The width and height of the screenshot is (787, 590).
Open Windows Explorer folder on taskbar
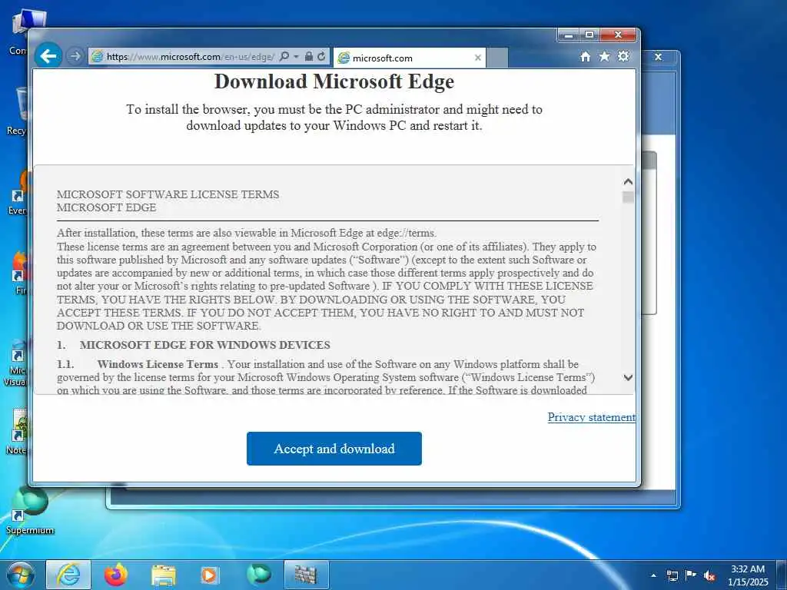[164, 575]
